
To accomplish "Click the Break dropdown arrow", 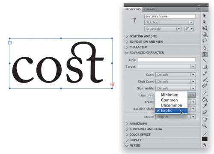I will click(x=193, y=102).
